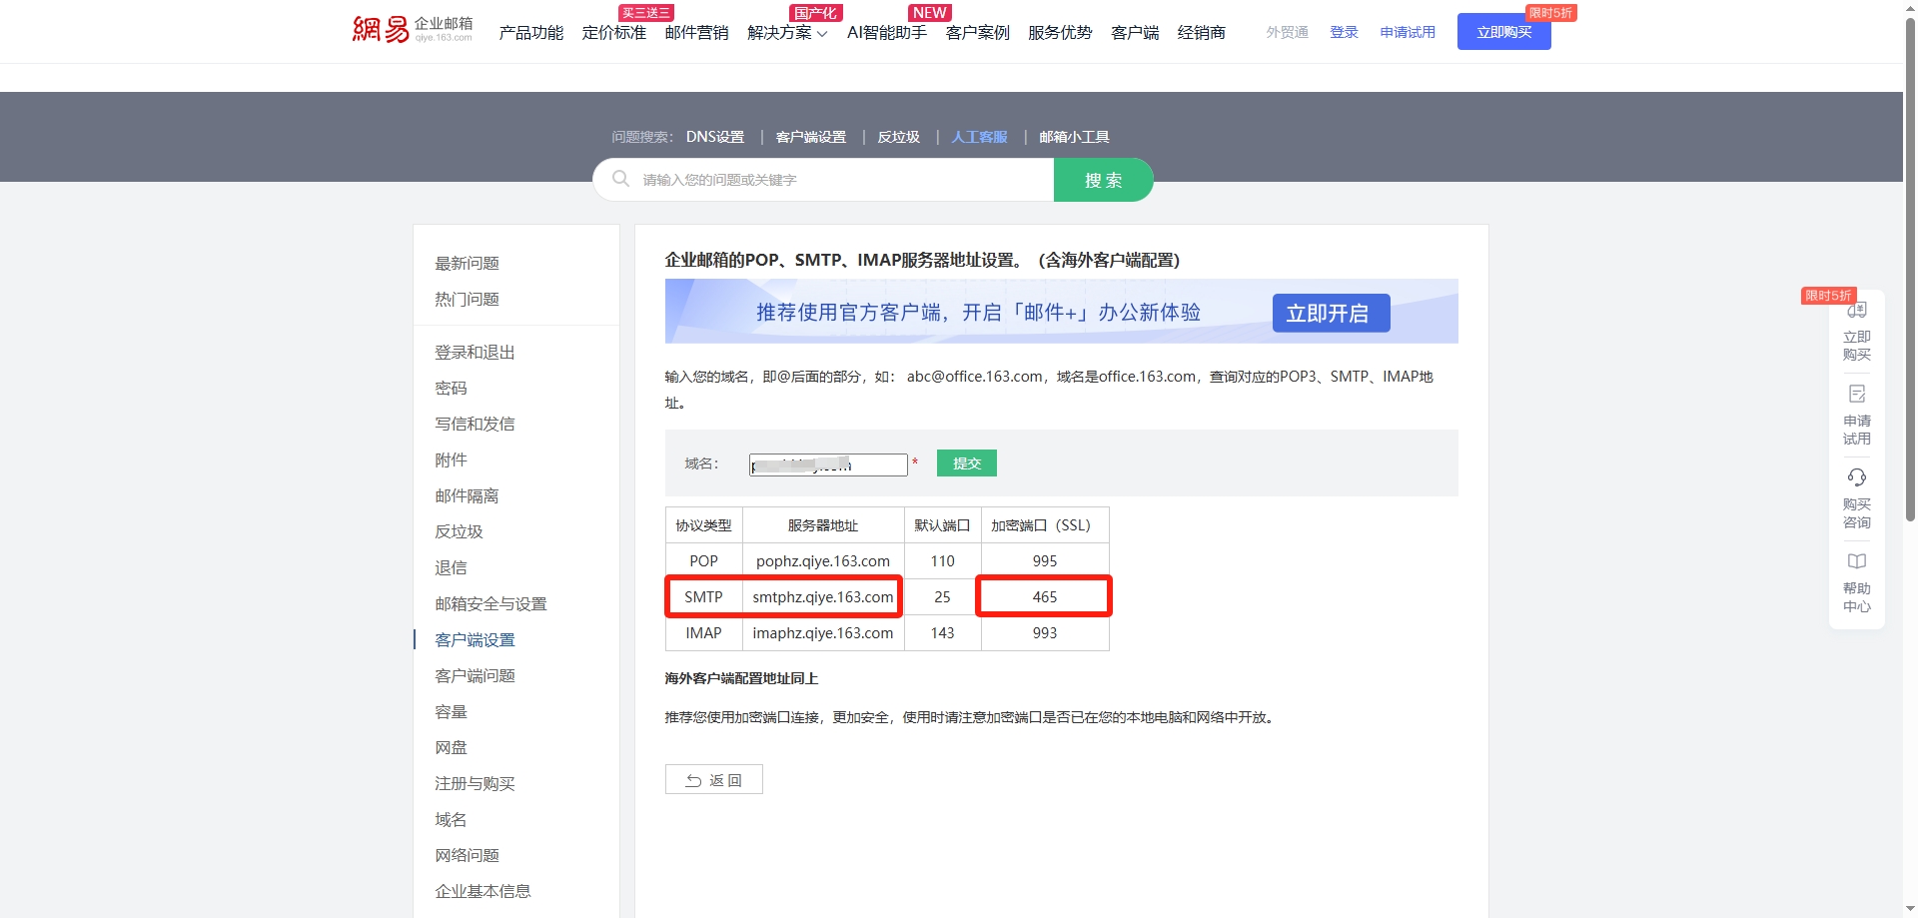Viewport: 1918px width, 918px height.
Task: Click the DNS设置 quick search link
Action: pos(715,137)
